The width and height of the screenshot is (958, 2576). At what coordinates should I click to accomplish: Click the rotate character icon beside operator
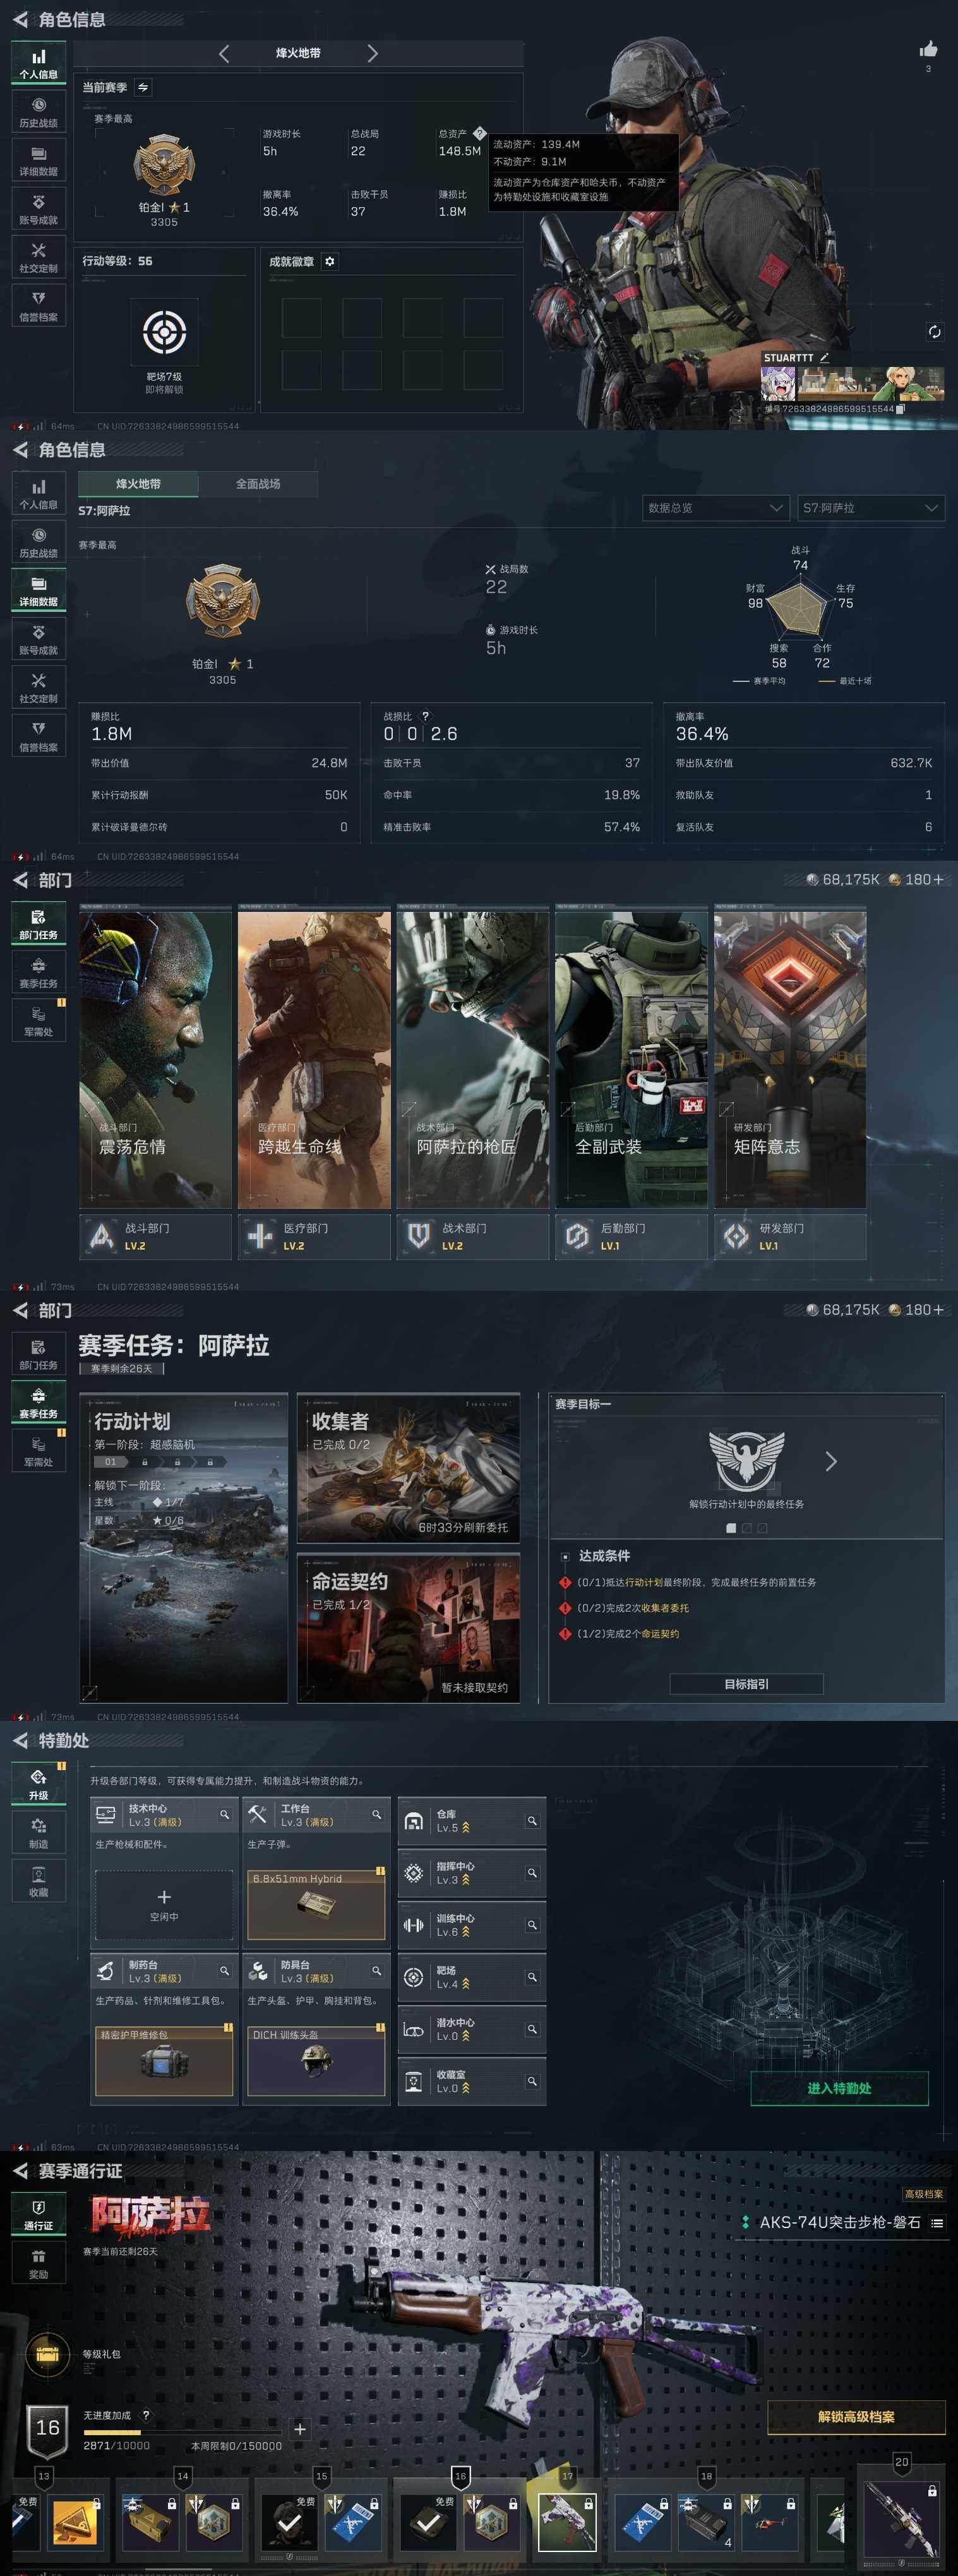tap(934, 332)
